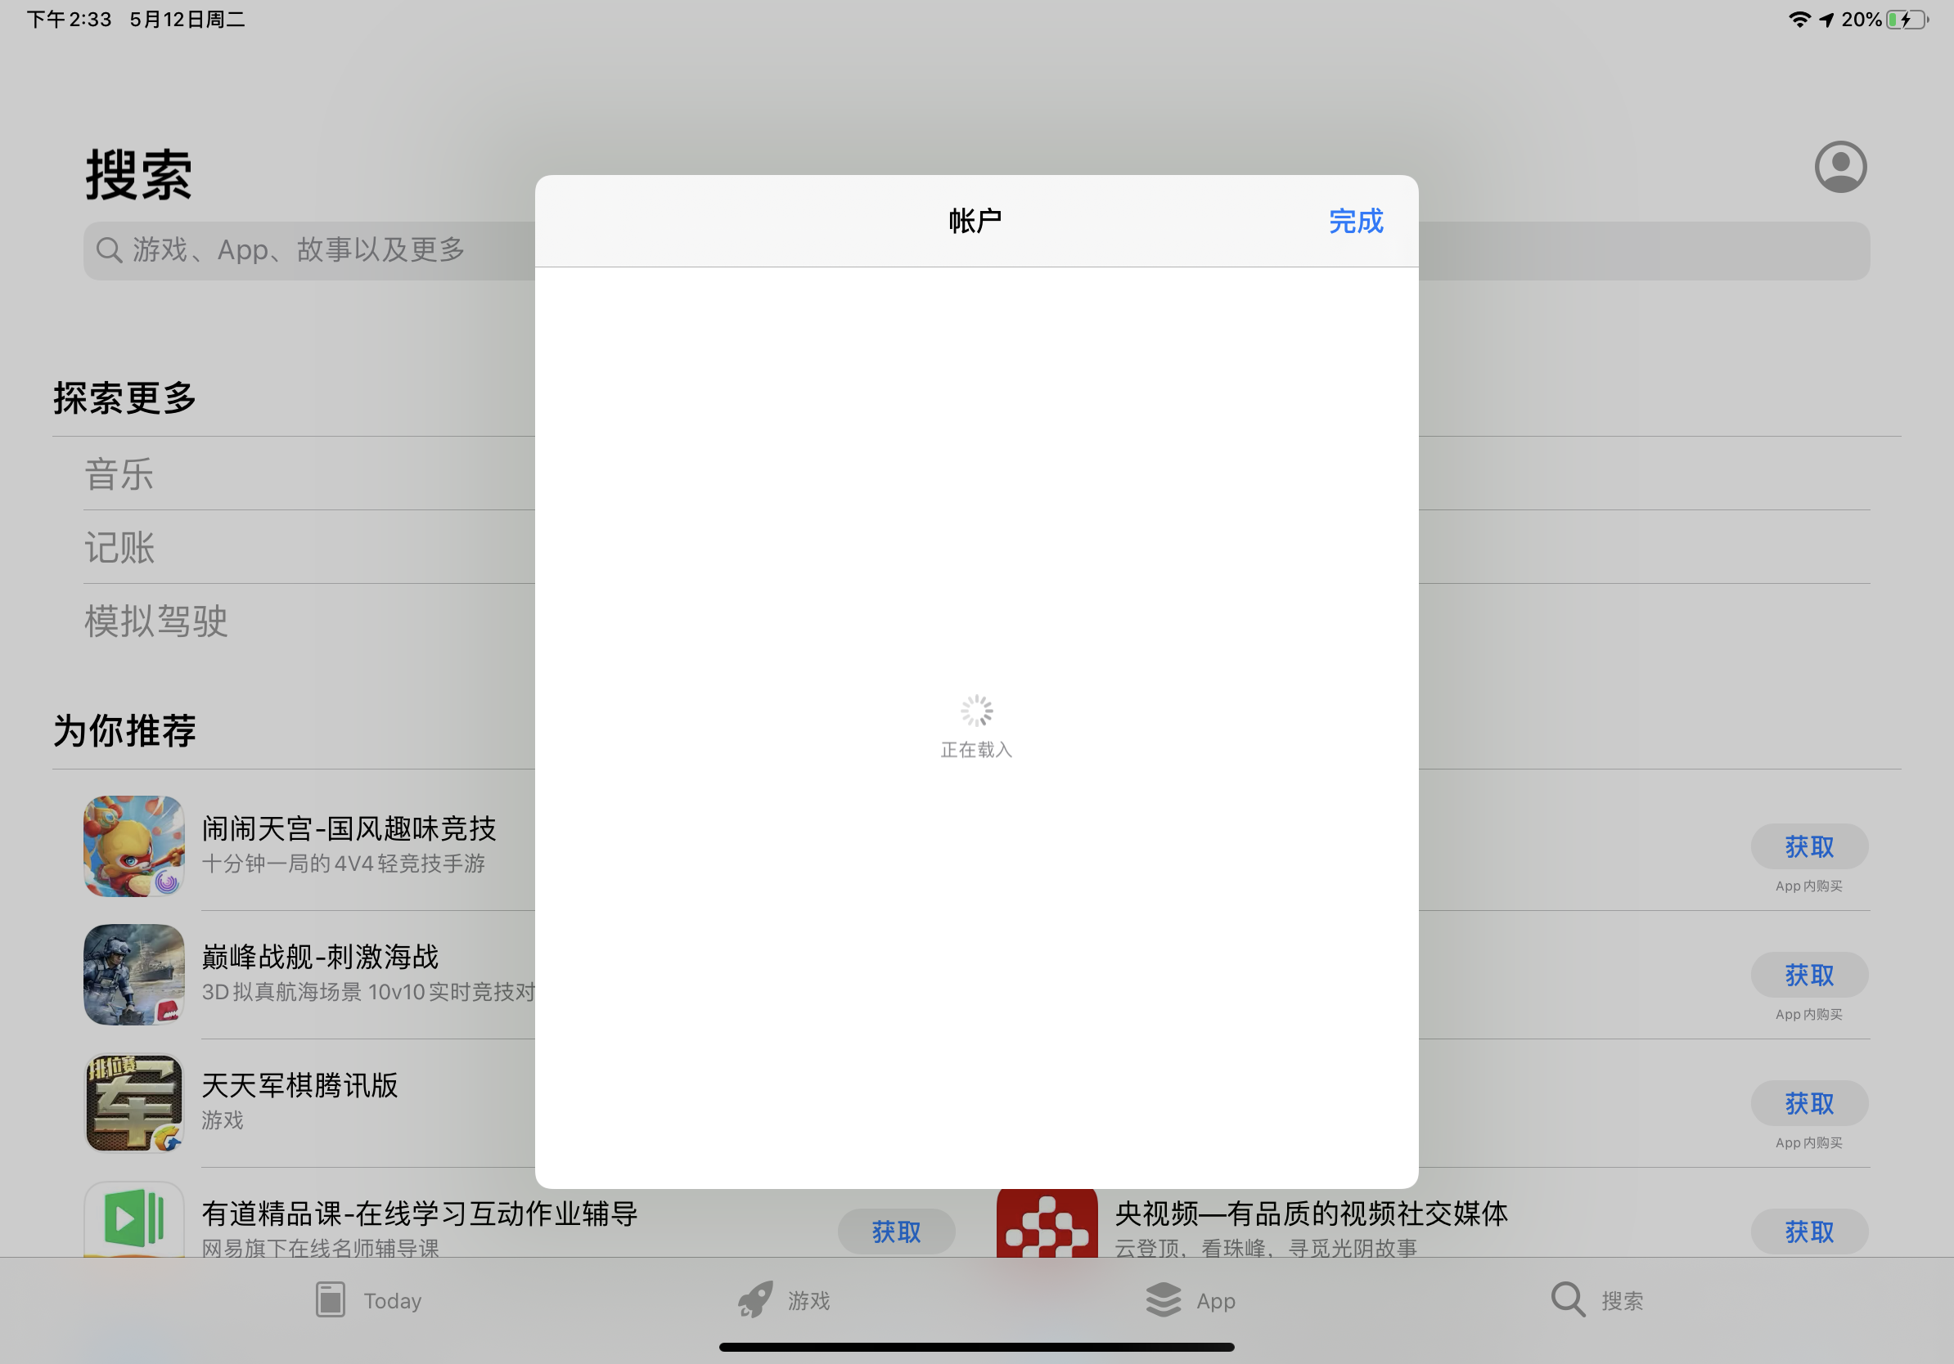Open the 有道精品课 app icon
This screenshot has width=1954, height=1364.
[x=133, y=1220]
